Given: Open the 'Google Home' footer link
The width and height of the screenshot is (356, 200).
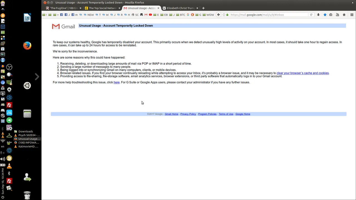Looking at the screenshot, I should (x=243, y=114).
